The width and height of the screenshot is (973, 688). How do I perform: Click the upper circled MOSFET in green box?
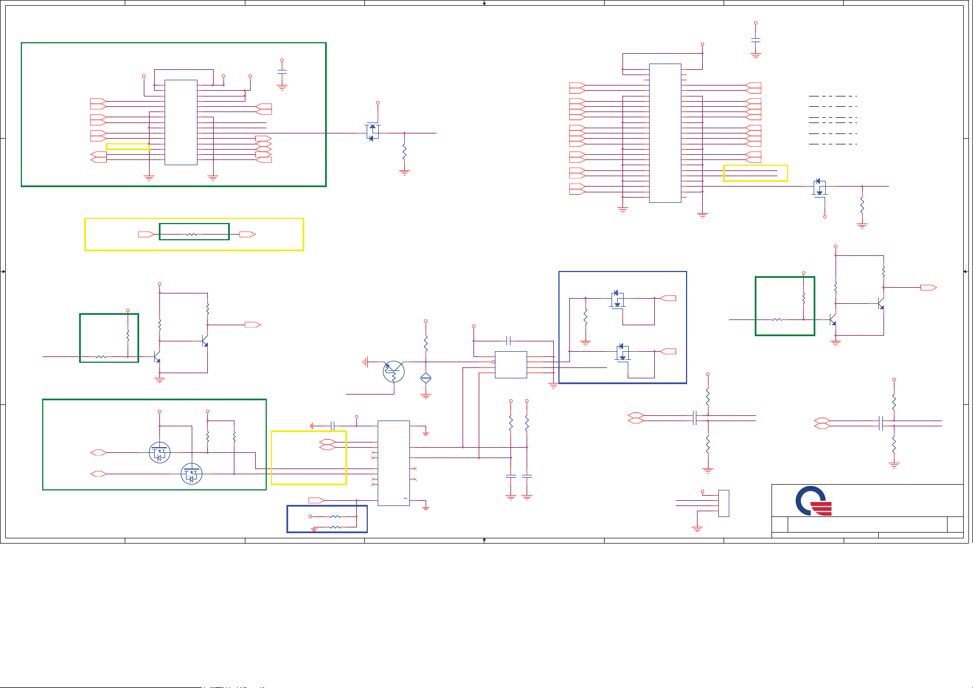click(159, 452)
